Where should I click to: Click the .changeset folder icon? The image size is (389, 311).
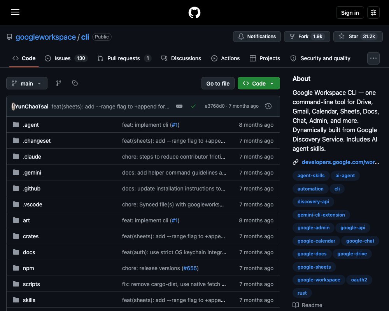16,140
